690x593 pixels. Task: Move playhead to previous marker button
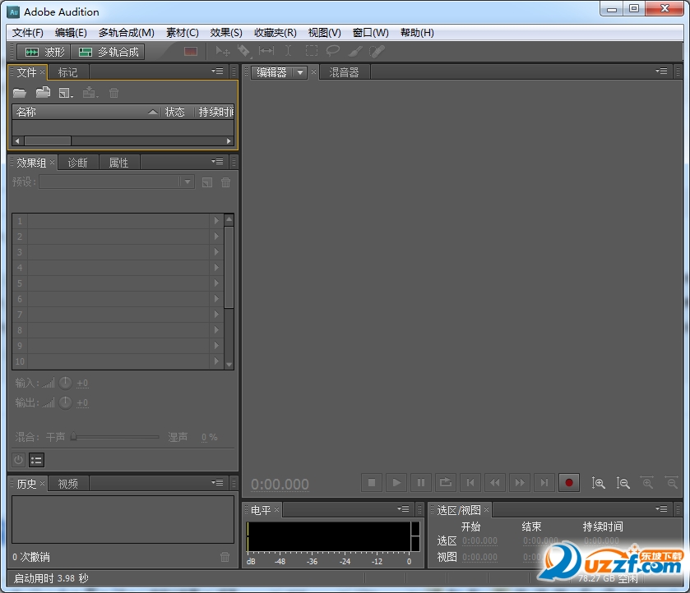point(470,483)
